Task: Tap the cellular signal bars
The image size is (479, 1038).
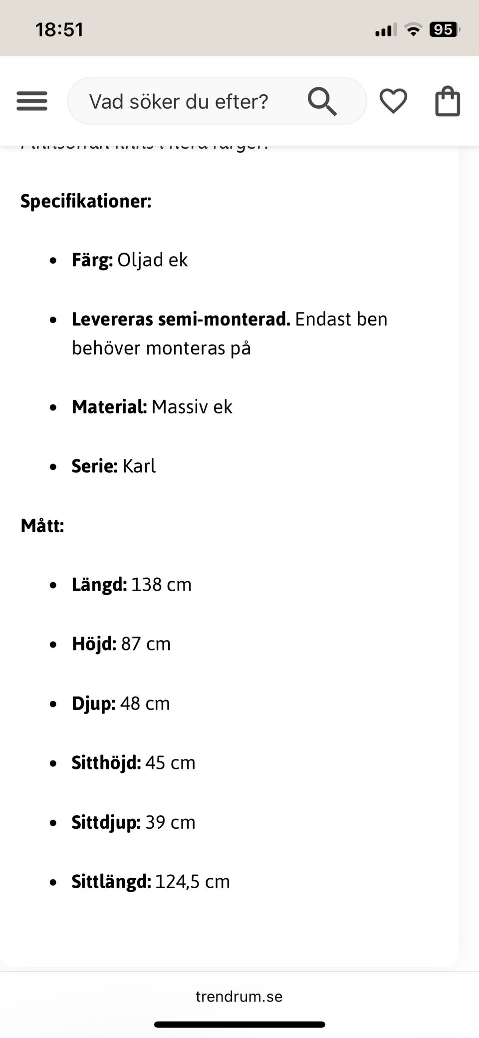Action: pos(386,30)
